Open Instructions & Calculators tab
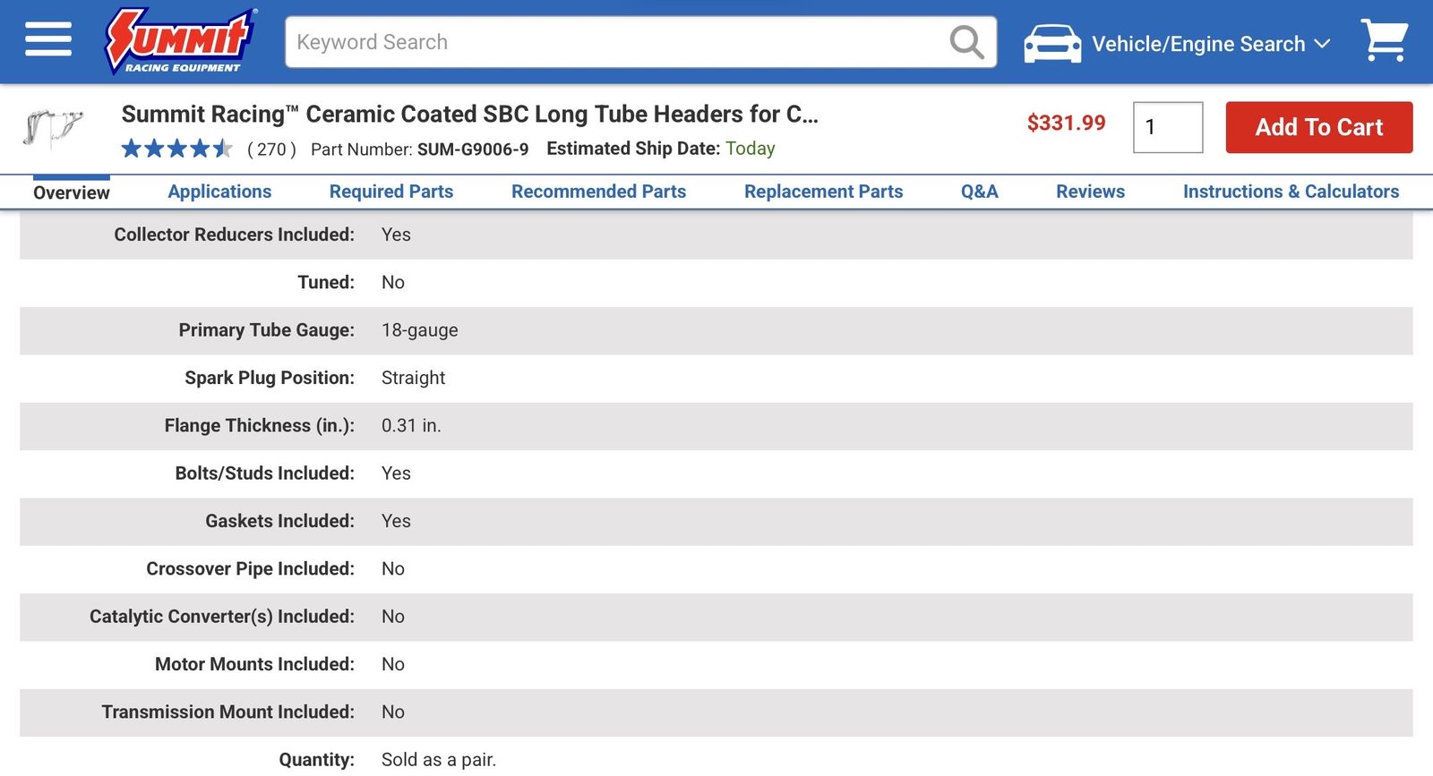1433x776 pixels. click(x=1291, y=192)
